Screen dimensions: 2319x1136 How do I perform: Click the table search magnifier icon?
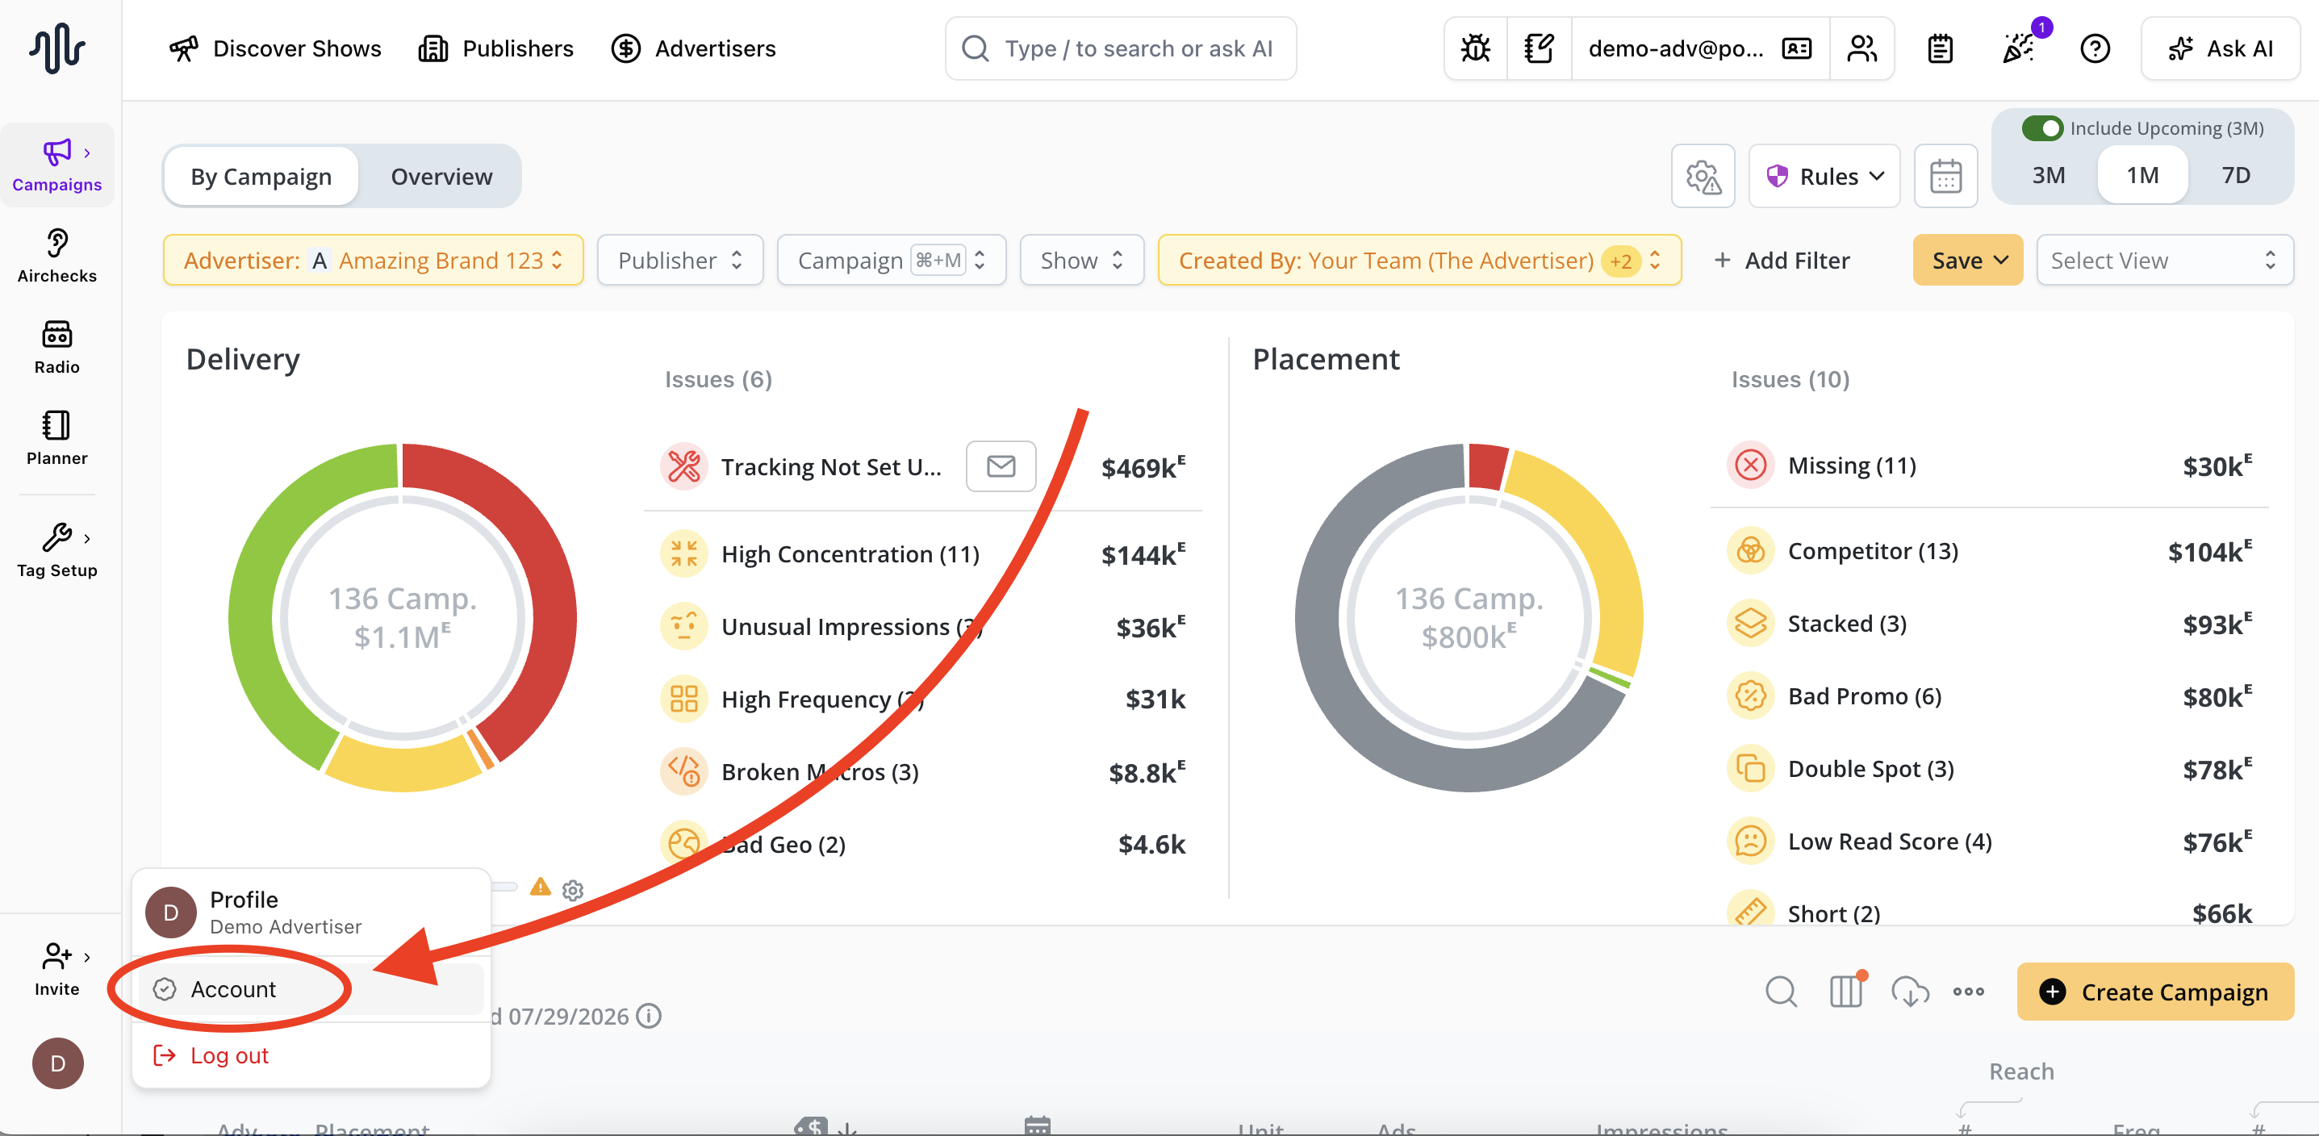[x=1780, y=991]
